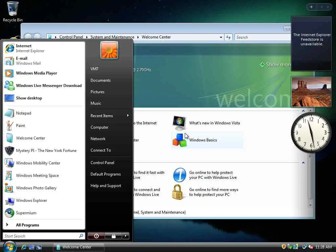Click the Start orb button
This screenshot has height=252, width=336.
[x=10, y=247]
